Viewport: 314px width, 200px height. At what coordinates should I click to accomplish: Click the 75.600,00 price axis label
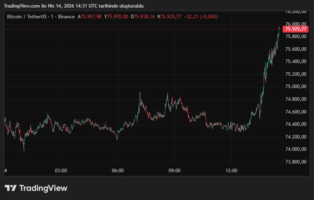coord(296,49)
